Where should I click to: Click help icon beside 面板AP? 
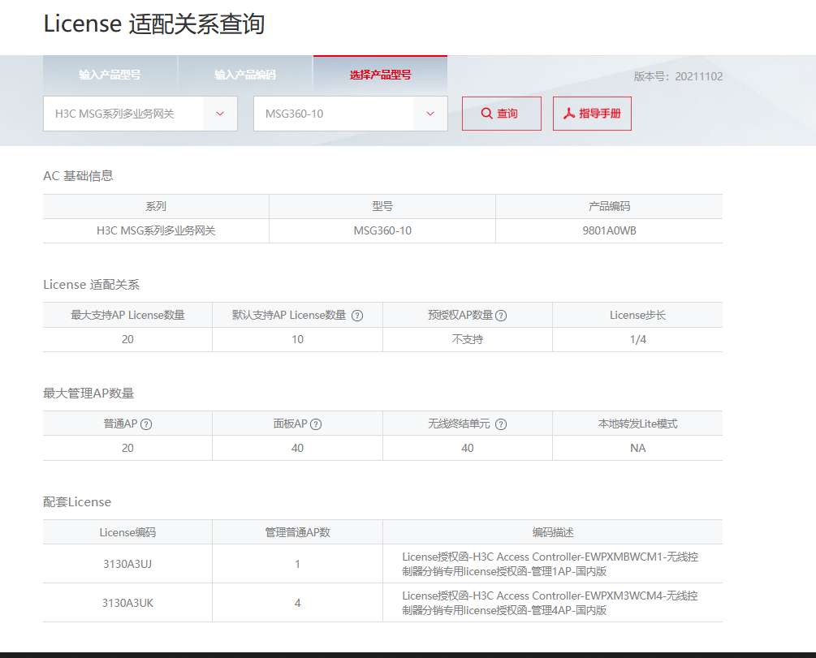click(x=316, y=424)
